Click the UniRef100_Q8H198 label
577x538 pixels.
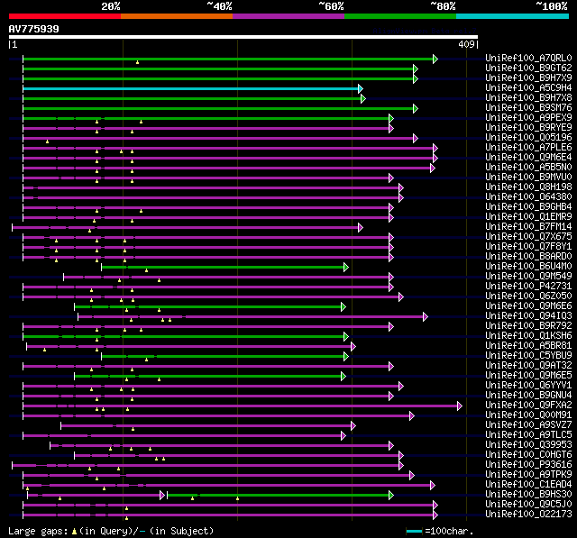click(528, 187)
